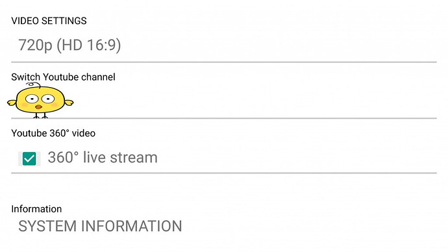Click the chick's left wing
Image resolution: width=448 pixels, height=252 pixels.
[x=12, y=103]
